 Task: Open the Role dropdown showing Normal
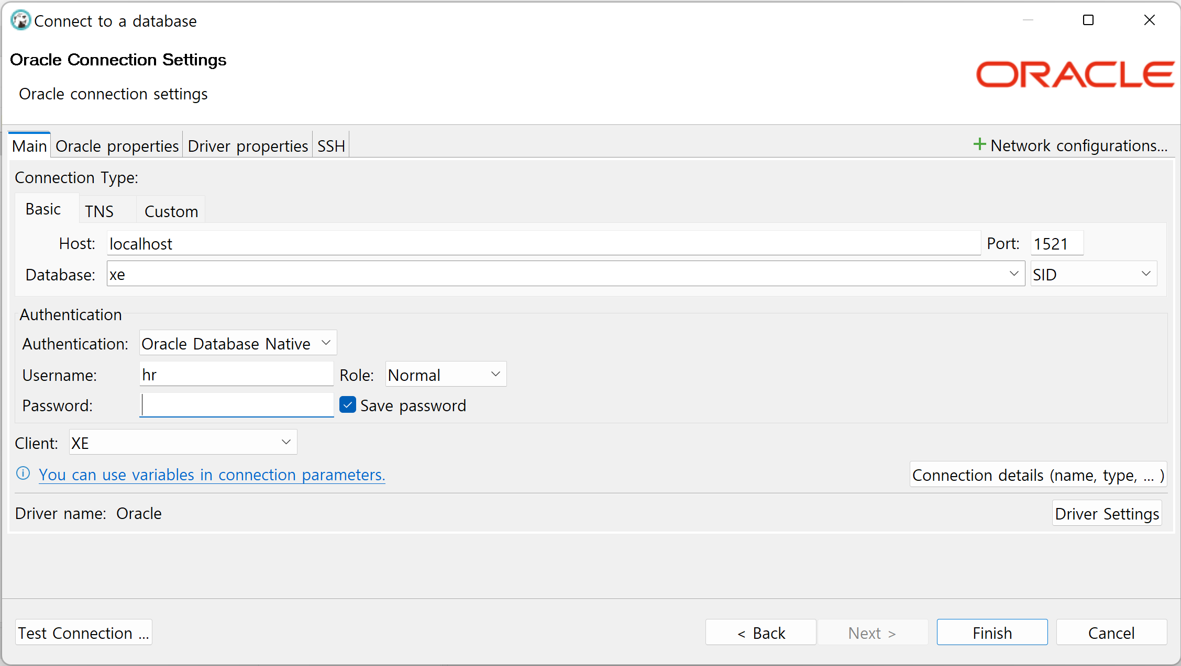[446, 374]
